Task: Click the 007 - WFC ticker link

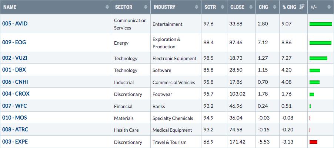Action: (14, 106)
